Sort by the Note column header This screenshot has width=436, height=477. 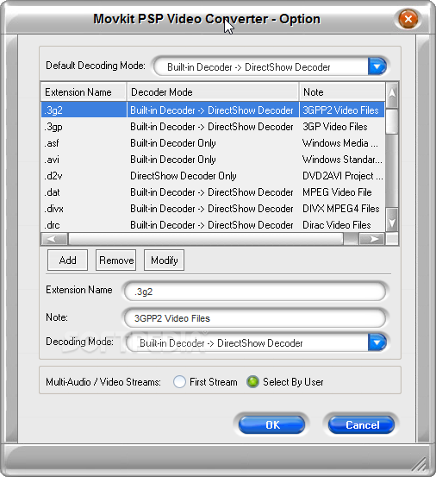(x=342, y=92)
